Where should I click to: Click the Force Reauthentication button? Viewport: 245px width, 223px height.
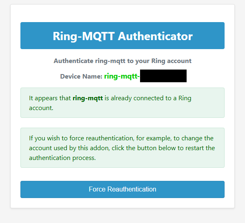pos(122,189)
